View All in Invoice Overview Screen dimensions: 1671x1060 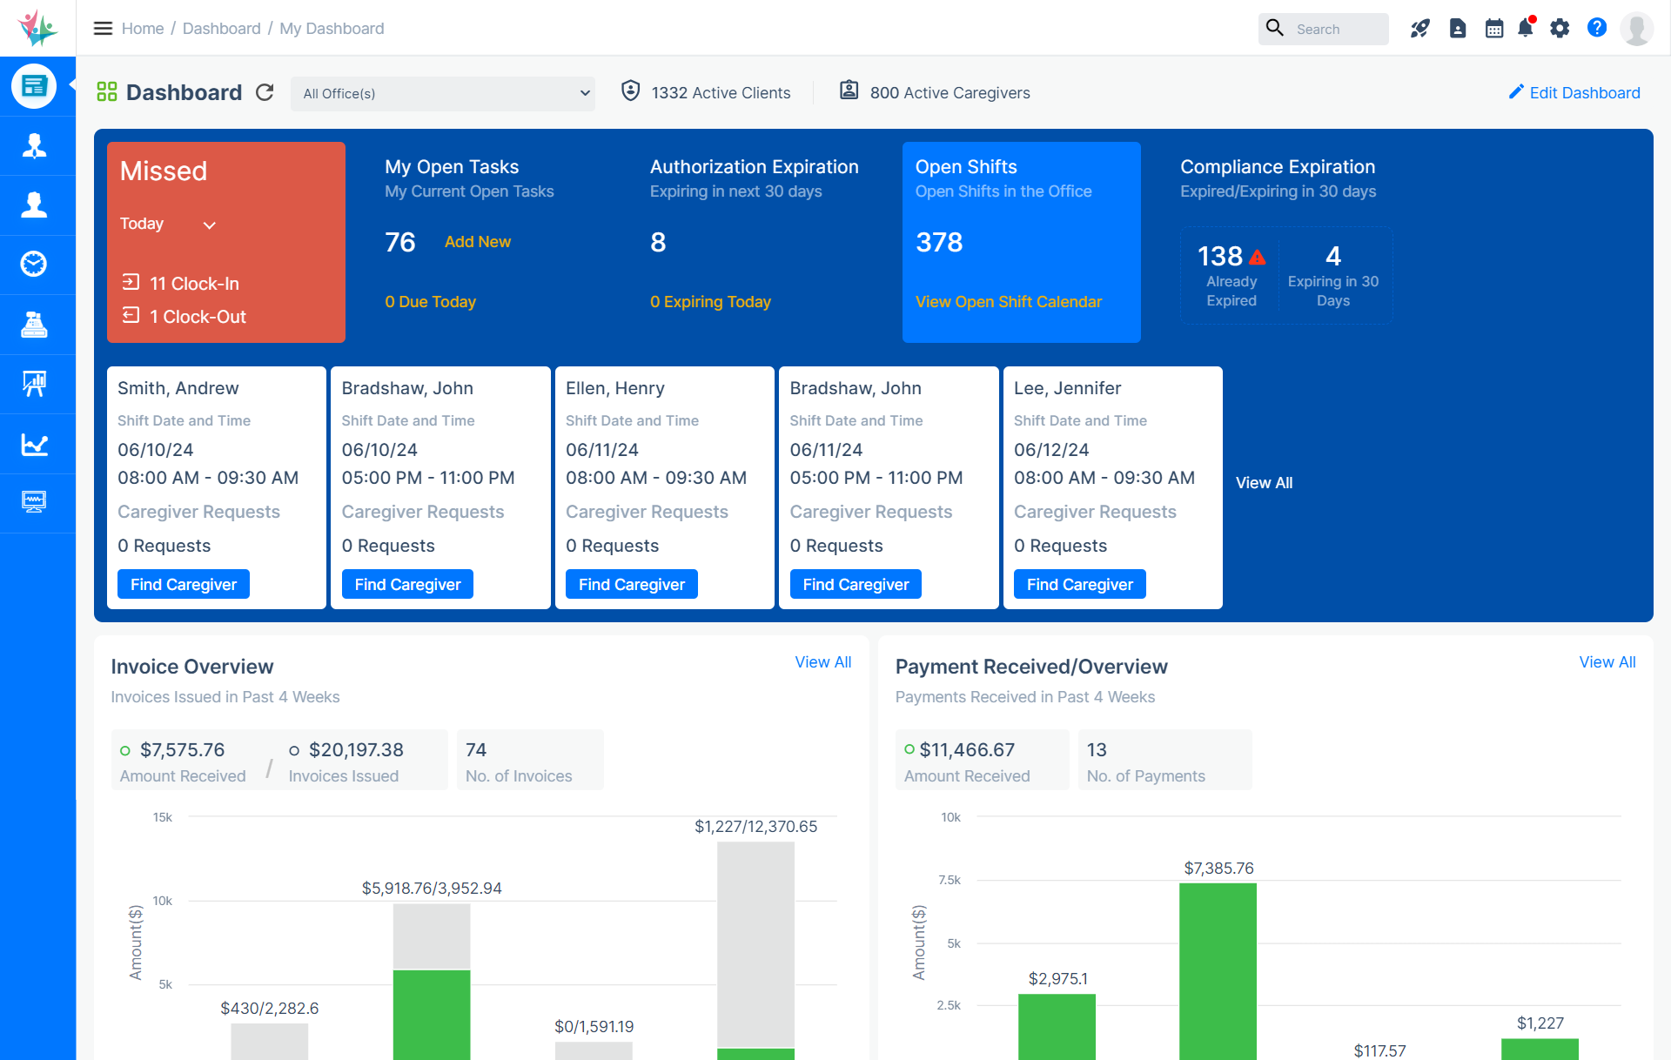coord(823,662)
